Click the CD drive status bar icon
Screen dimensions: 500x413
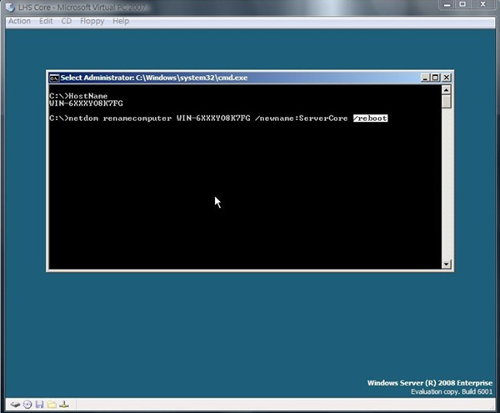[x=27, y=405]
